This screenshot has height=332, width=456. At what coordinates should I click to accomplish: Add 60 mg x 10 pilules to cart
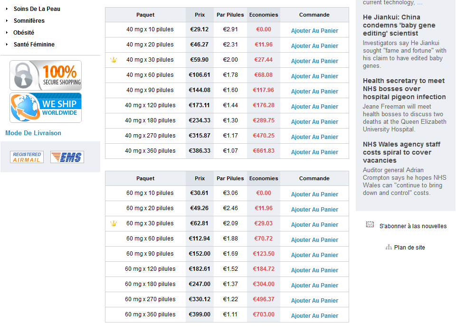point(314,194)
